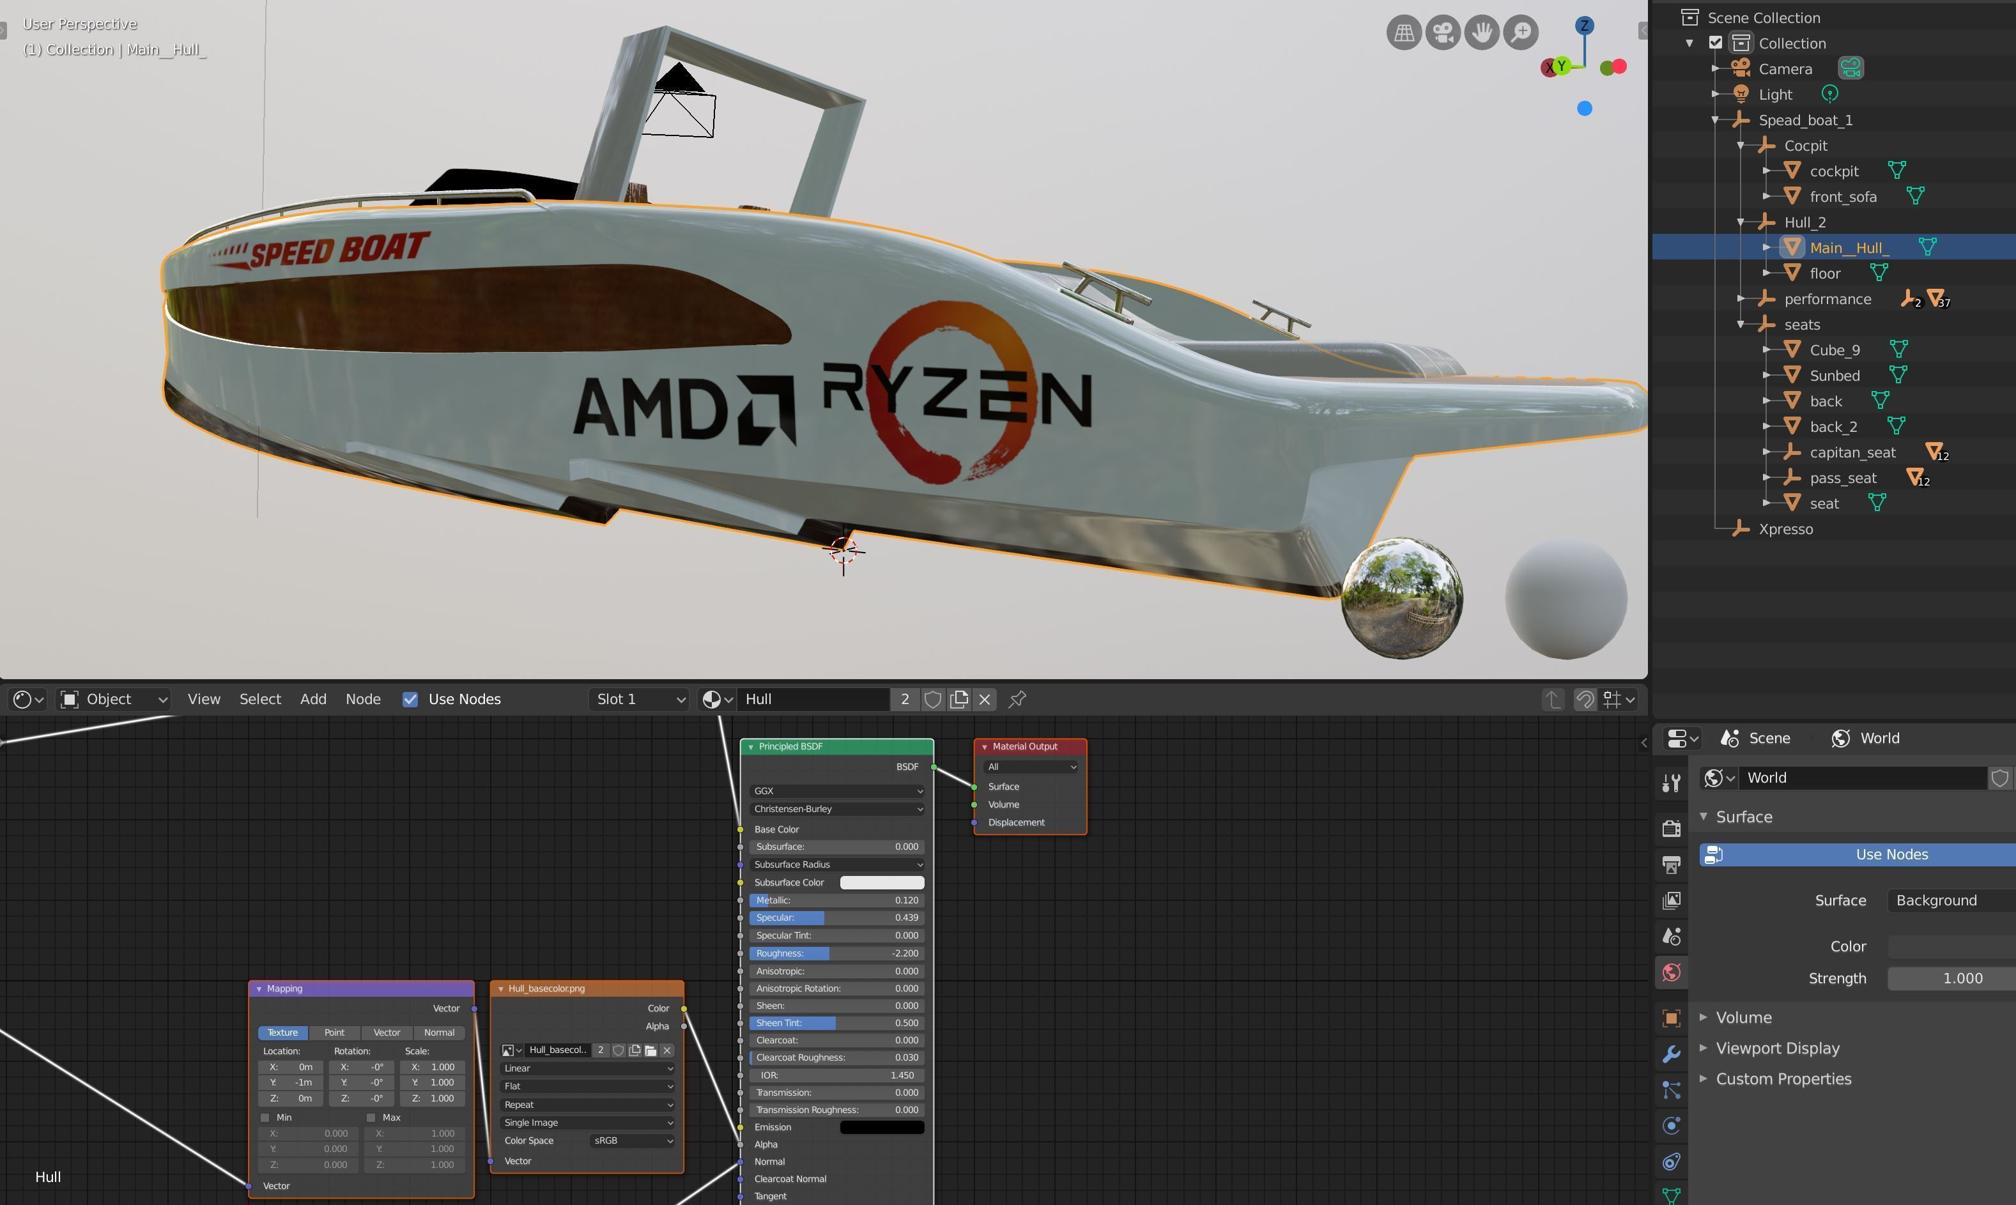This screenshot has width=2016, height=1205.
Task: Open the View menu in node editor
Action: coord(204,699)
